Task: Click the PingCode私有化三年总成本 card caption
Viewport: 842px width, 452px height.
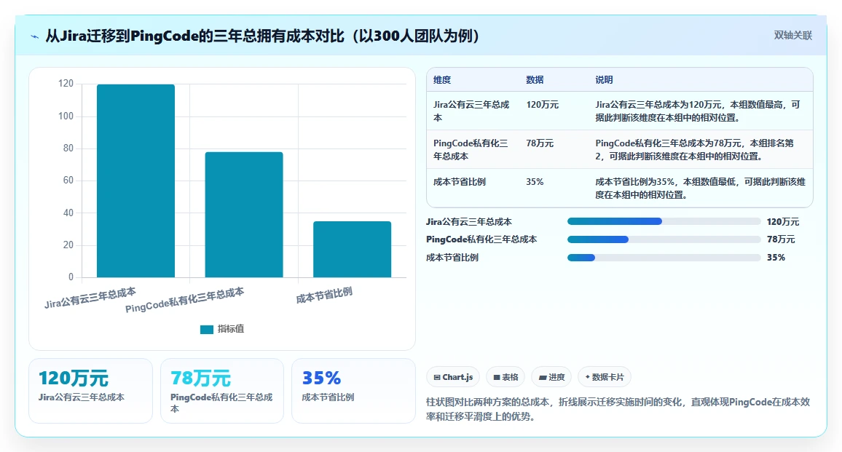Action: click(x=221, y=403)
